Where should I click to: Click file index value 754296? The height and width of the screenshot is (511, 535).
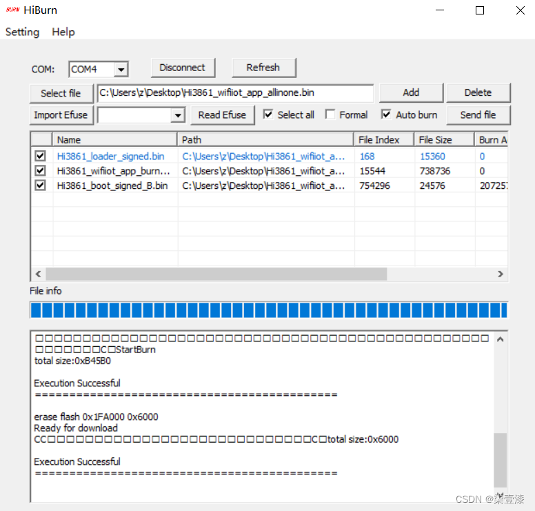(374, 186)
